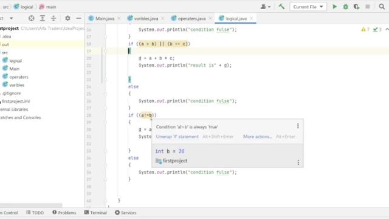Open project panel settings gear
Screen dimensions: 389x219
point(67,18)
